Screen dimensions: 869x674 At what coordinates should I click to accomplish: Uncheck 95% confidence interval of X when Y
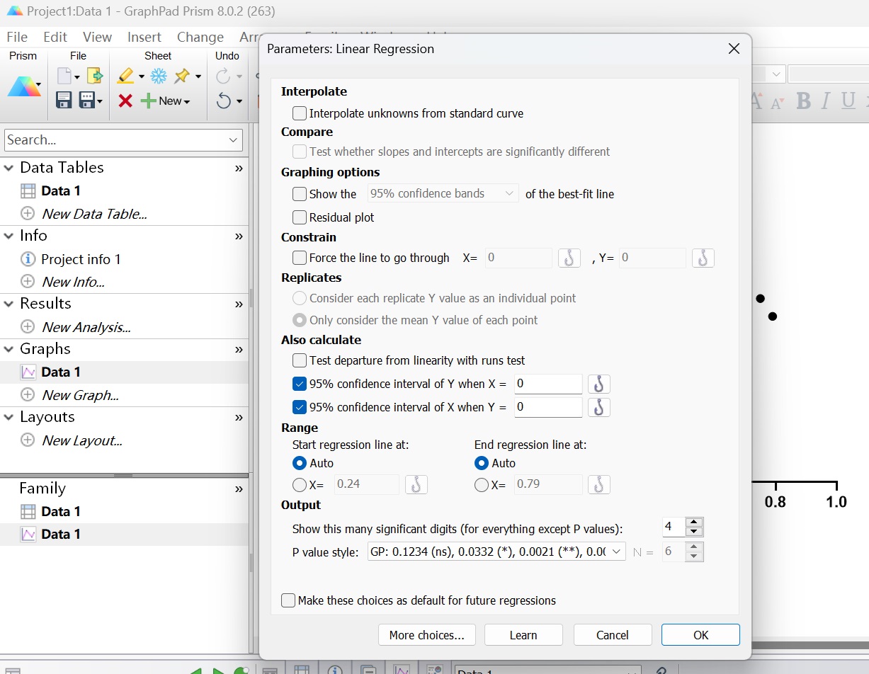pyautogui.click(x=300, y=407)
